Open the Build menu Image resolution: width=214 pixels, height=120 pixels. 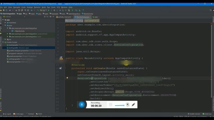(44, 7)
